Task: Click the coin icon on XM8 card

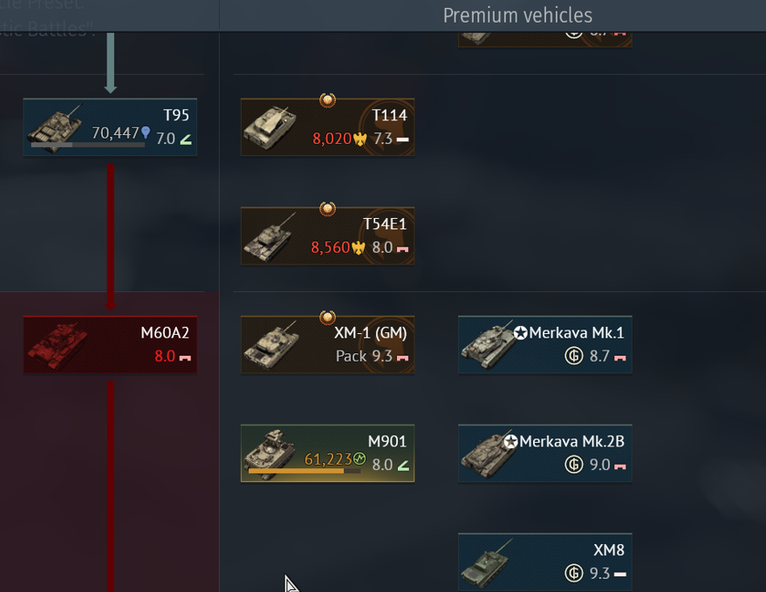Action: coord(574,573)
